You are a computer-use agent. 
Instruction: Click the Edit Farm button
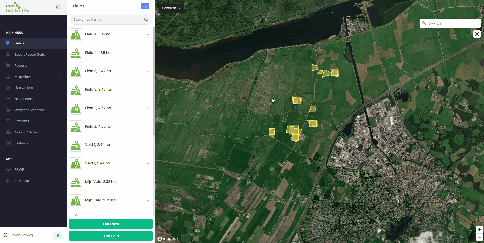(x=111, y=224)
